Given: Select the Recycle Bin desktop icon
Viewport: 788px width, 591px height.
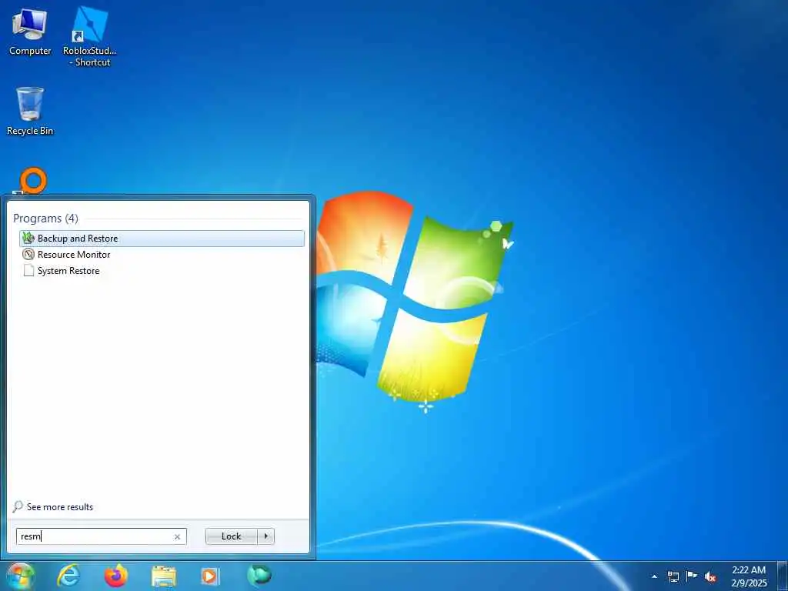Looking at the screenshot, I should click(30, 111).
